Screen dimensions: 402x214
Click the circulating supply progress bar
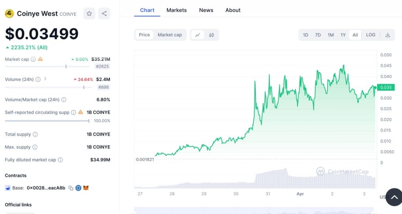[x=47, y=121]
